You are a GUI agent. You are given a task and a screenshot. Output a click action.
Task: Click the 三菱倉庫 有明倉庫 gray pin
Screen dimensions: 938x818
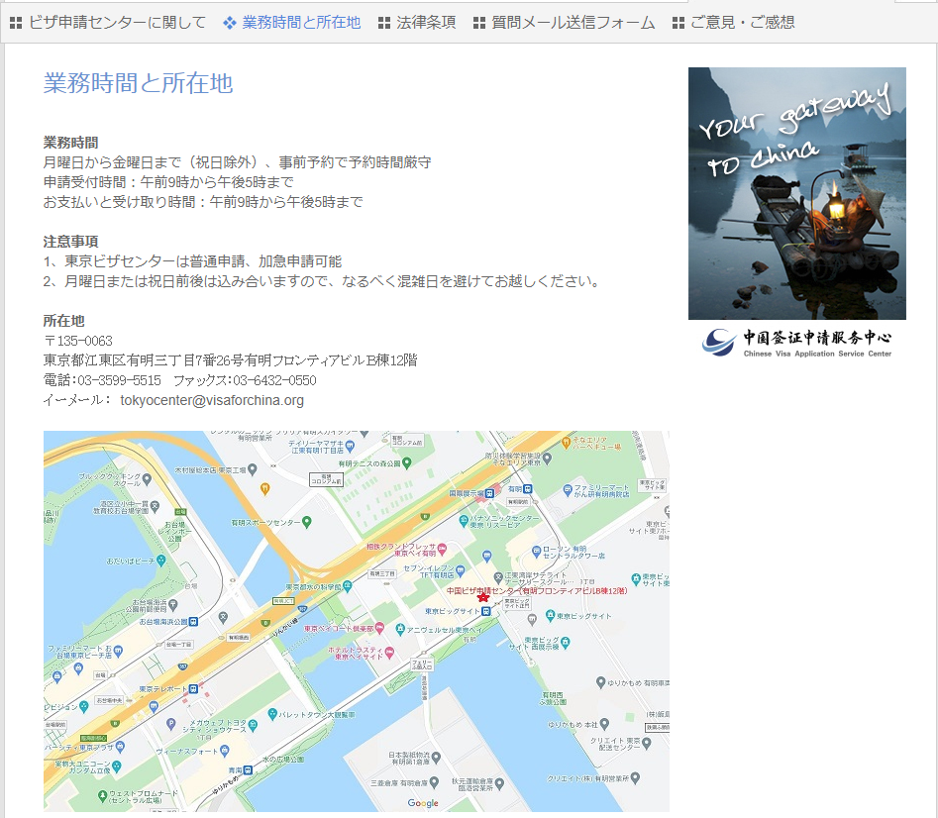434,782
